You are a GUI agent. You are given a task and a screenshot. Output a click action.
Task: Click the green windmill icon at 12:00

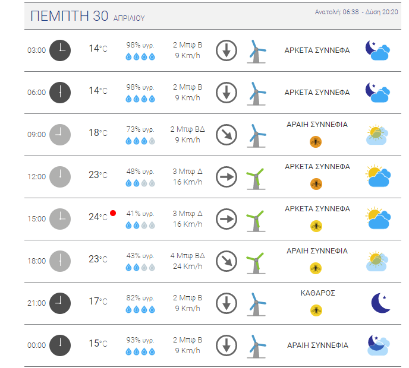(256, 179)
